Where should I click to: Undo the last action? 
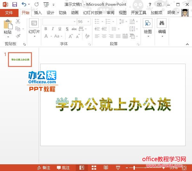coord(24,4)
